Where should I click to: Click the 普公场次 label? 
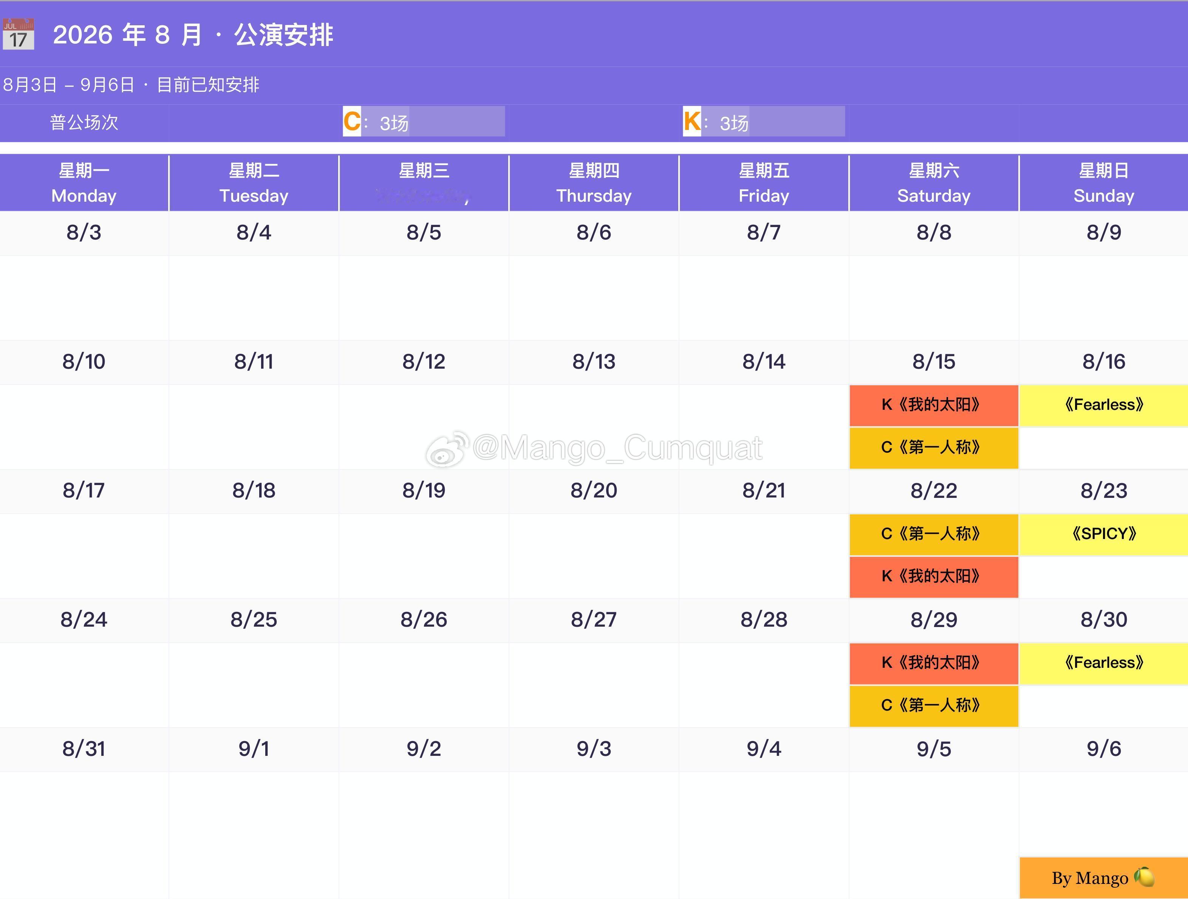coord(84,122)
